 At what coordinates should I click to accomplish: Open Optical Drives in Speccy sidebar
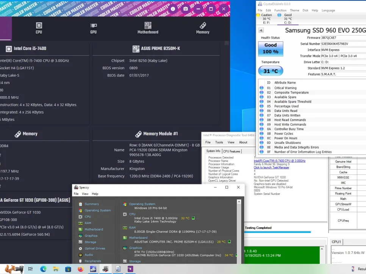[x=95, y=248]
